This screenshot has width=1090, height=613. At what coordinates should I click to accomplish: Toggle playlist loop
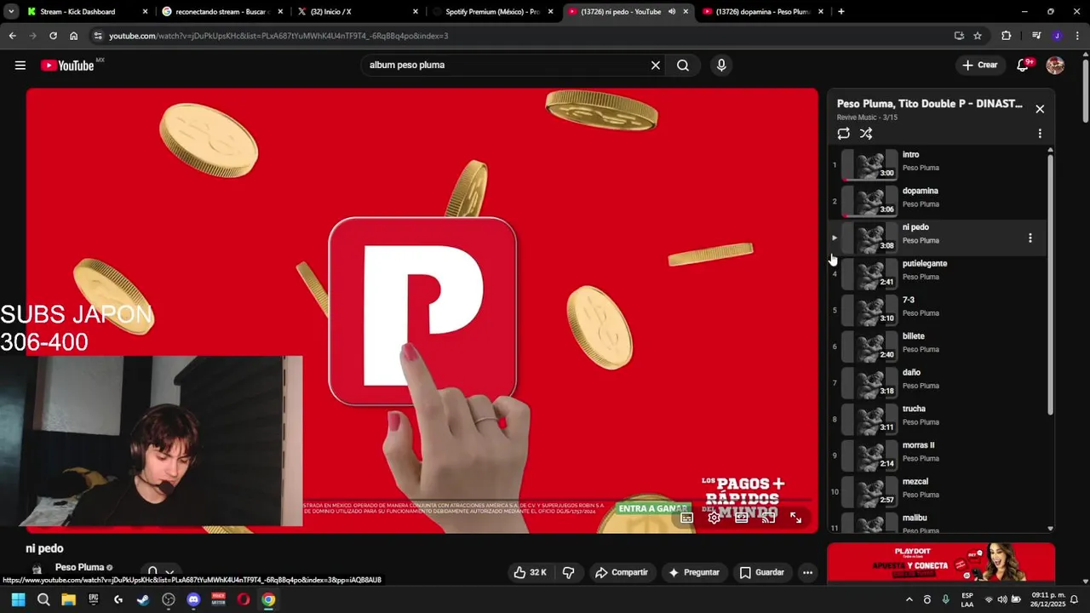coord(843,134)
